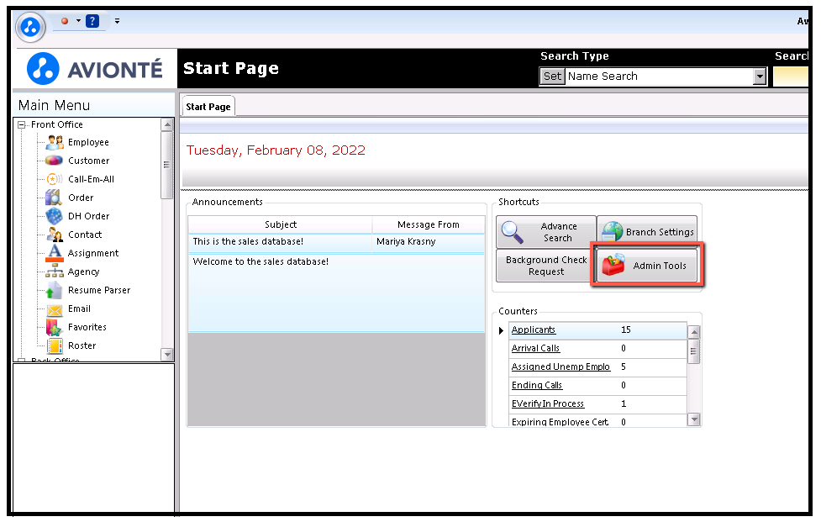Click the Main Menu scroll up arrow
This screenshot has width=821, height=522.
(167, 124)
